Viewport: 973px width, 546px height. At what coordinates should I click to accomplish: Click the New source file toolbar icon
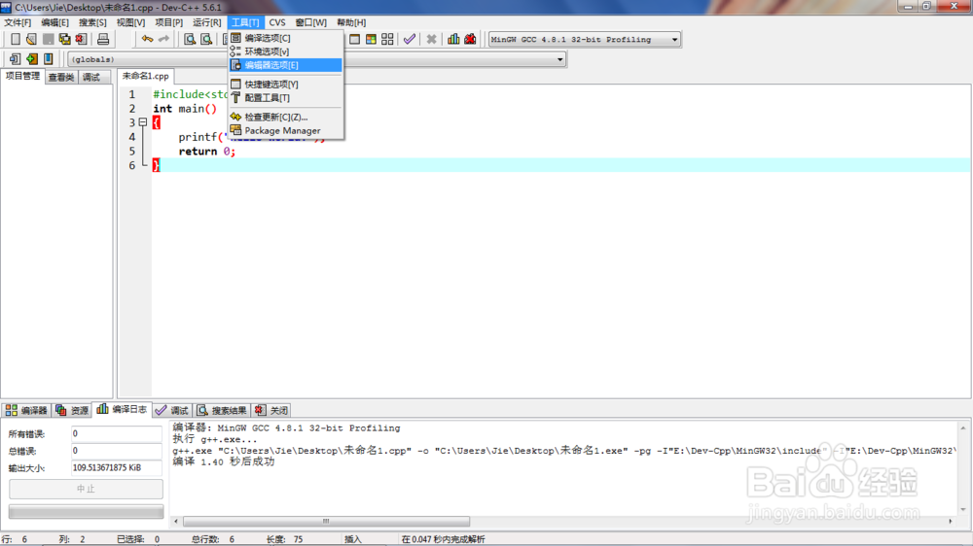click(15, 39)
